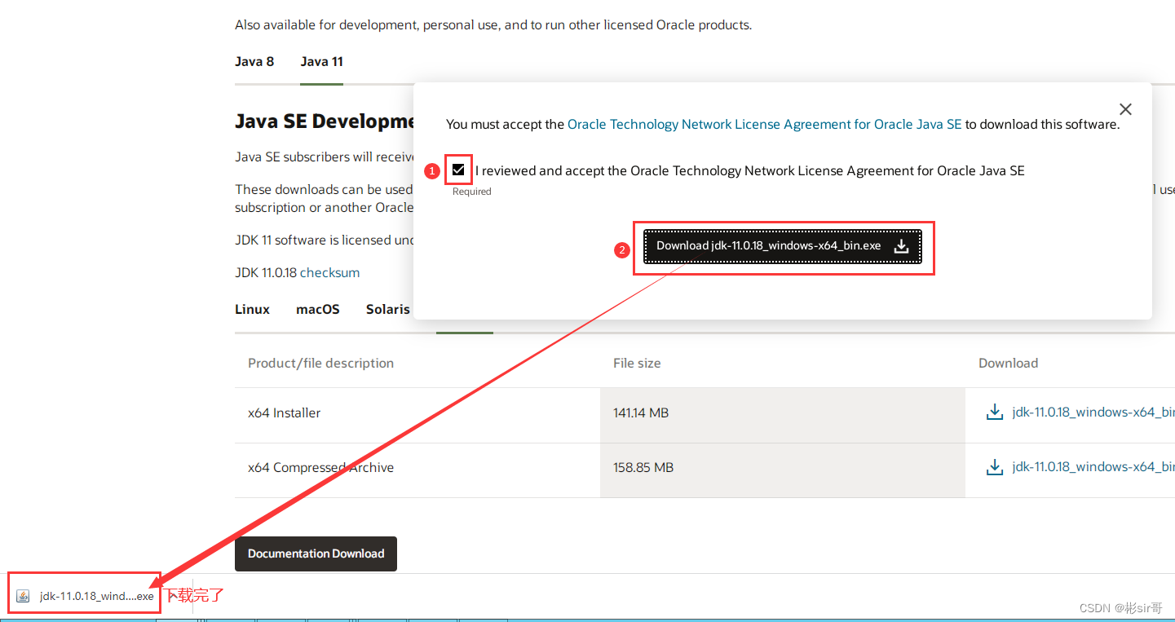Click the Required label under checkbox

pos(472,192)
